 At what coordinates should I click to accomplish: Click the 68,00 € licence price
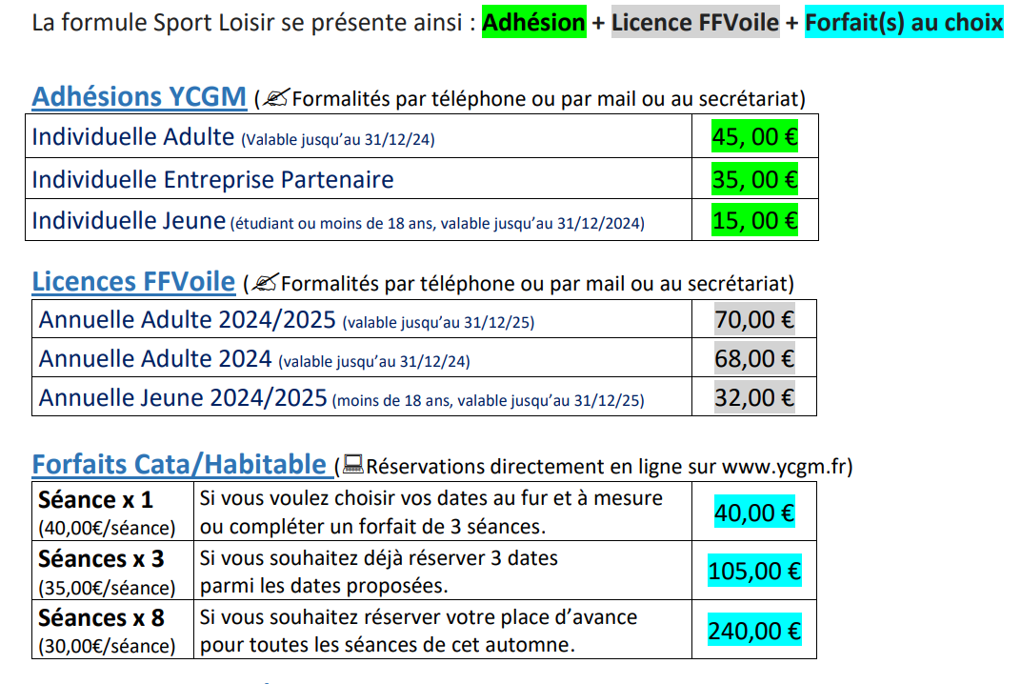(754, 358)
